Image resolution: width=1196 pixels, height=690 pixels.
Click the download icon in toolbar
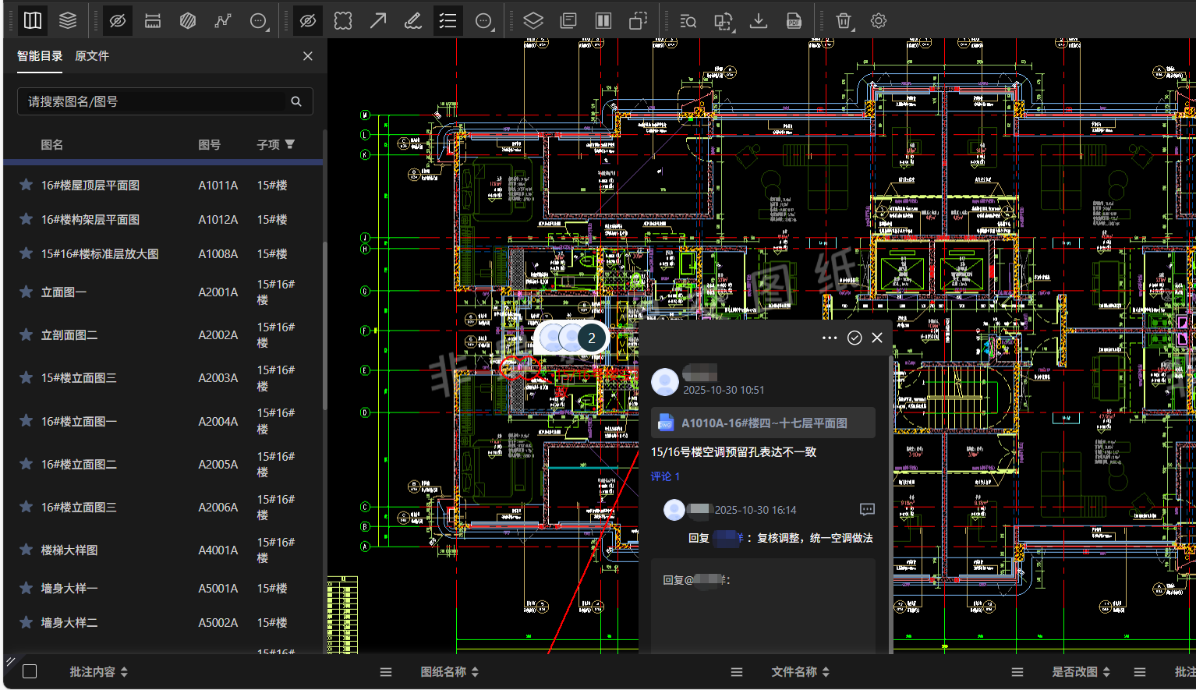click(758, 21)
